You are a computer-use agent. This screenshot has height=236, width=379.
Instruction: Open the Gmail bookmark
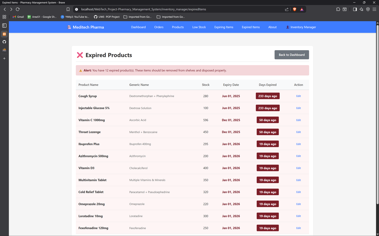(x=18, y=17)
